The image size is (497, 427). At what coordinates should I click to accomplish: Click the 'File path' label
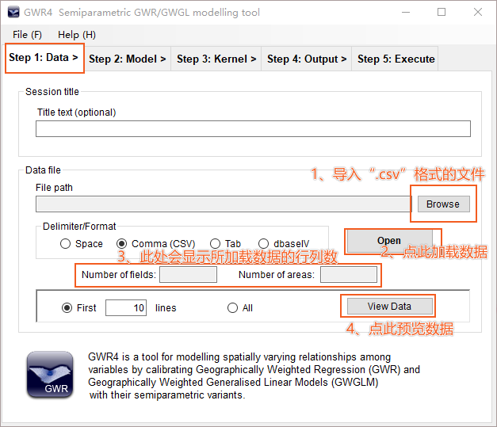click(x=54, y=188)
